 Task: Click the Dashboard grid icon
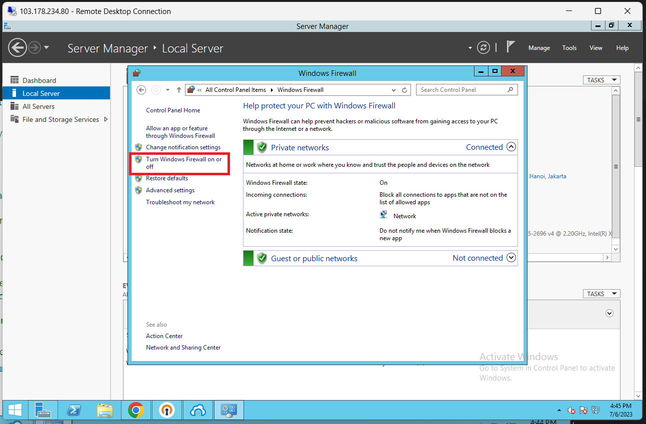tap(14, 80)
